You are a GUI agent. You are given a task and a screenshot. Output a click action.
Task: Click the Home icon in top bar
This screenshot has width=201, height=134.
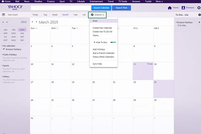tap(3, 1)
